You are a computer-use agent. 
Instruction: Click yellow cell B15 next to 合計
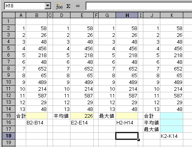[37, 116]
